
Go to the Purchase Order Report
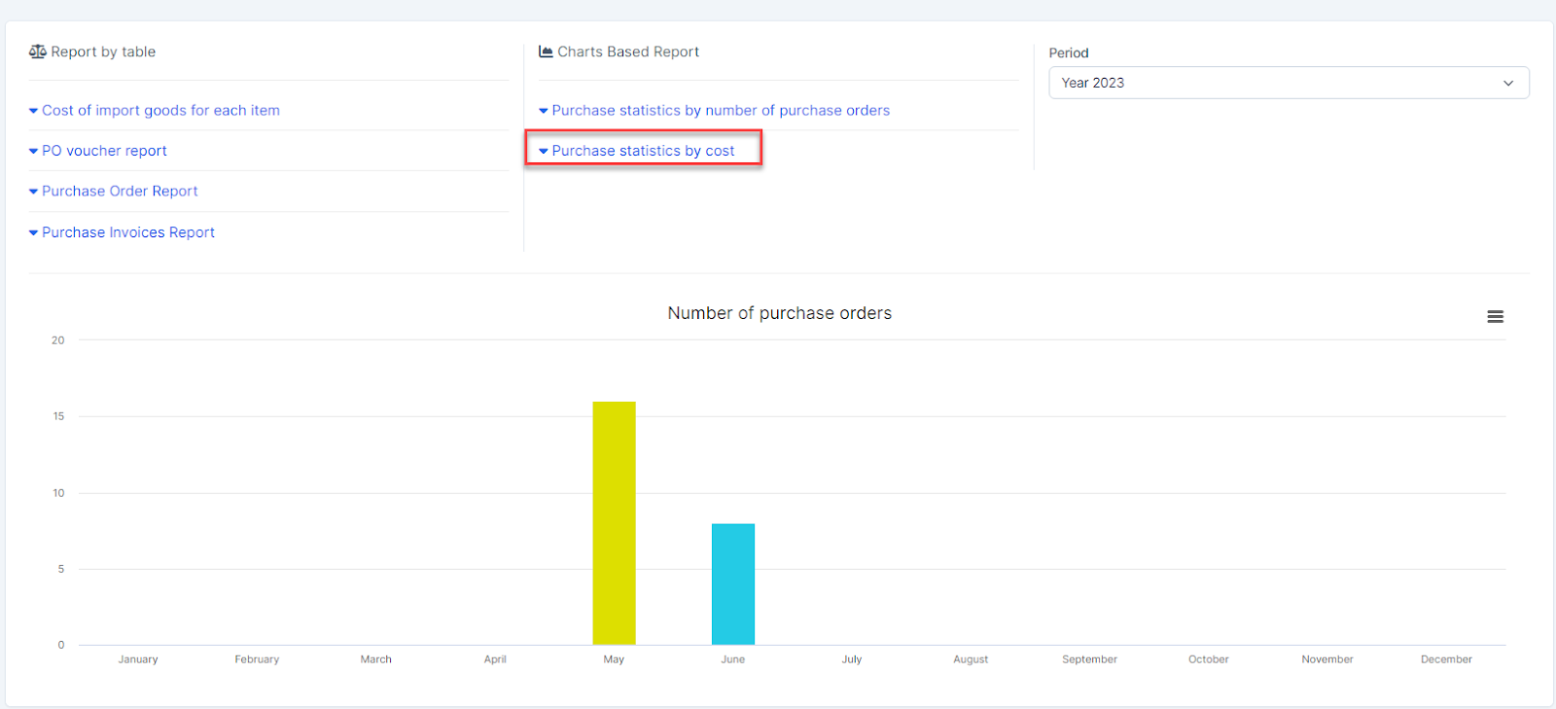click(x=120, y=192)
